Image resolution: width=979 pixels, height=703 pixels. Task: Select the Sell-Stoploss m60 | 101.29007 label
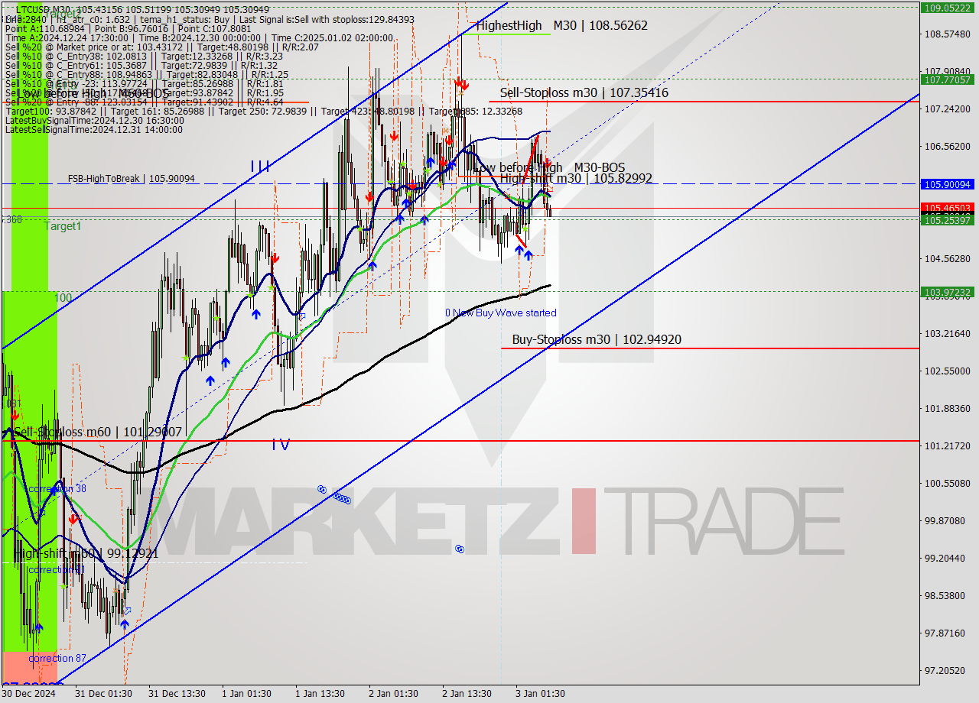[x=98, y=432]
